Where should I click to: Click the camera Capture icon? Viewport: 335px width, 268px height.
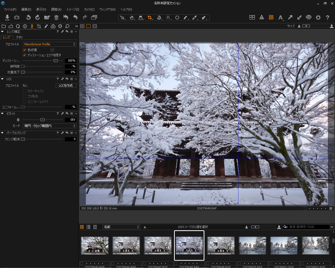[x=17, y=18]
